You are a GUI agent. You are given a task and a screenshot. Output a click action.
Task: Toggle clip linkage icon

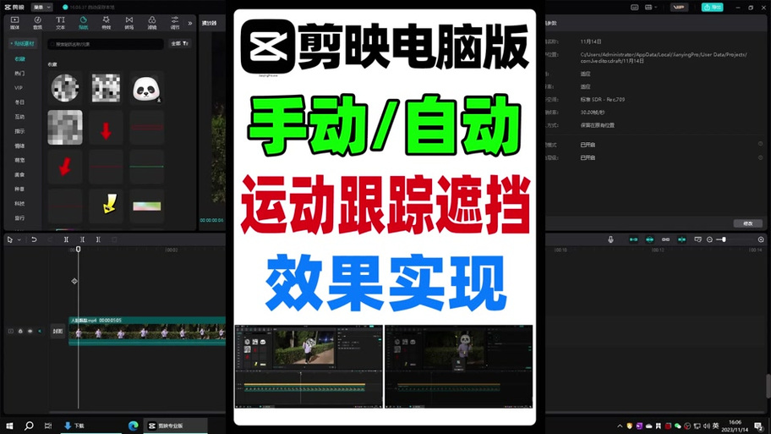point(666,239)
